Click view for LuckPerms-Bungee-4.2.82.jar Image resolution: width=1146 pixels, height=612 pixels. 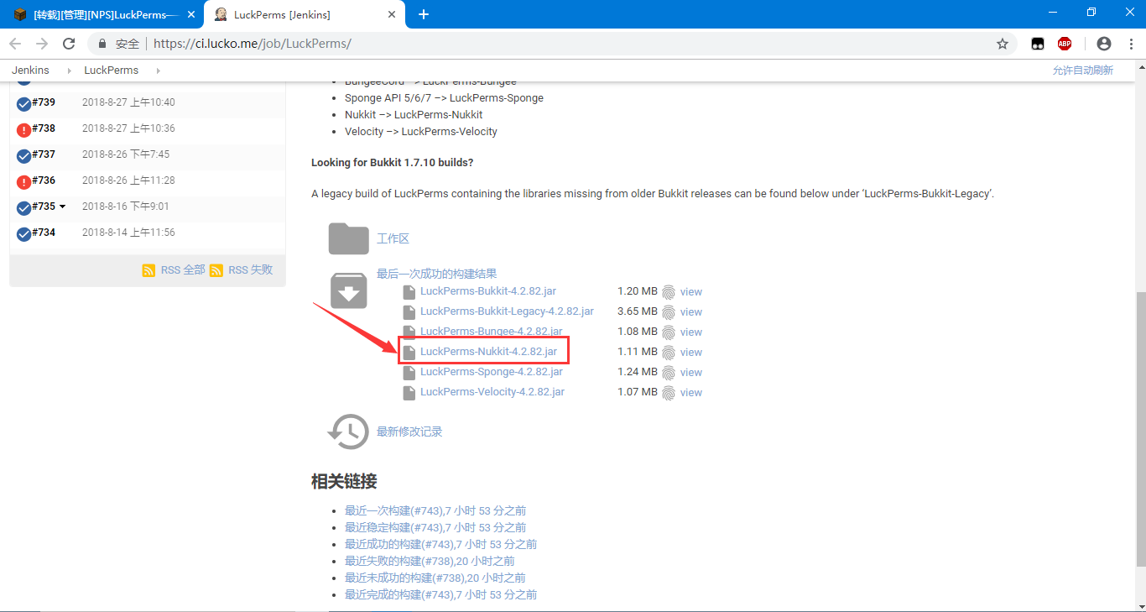691,332
